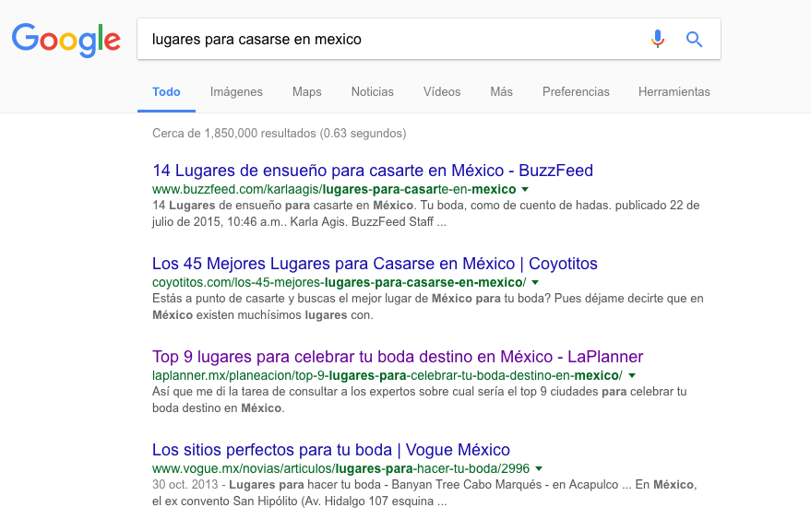Open Coyotitos 45 Mejores Lugares link

click(375, 264)
